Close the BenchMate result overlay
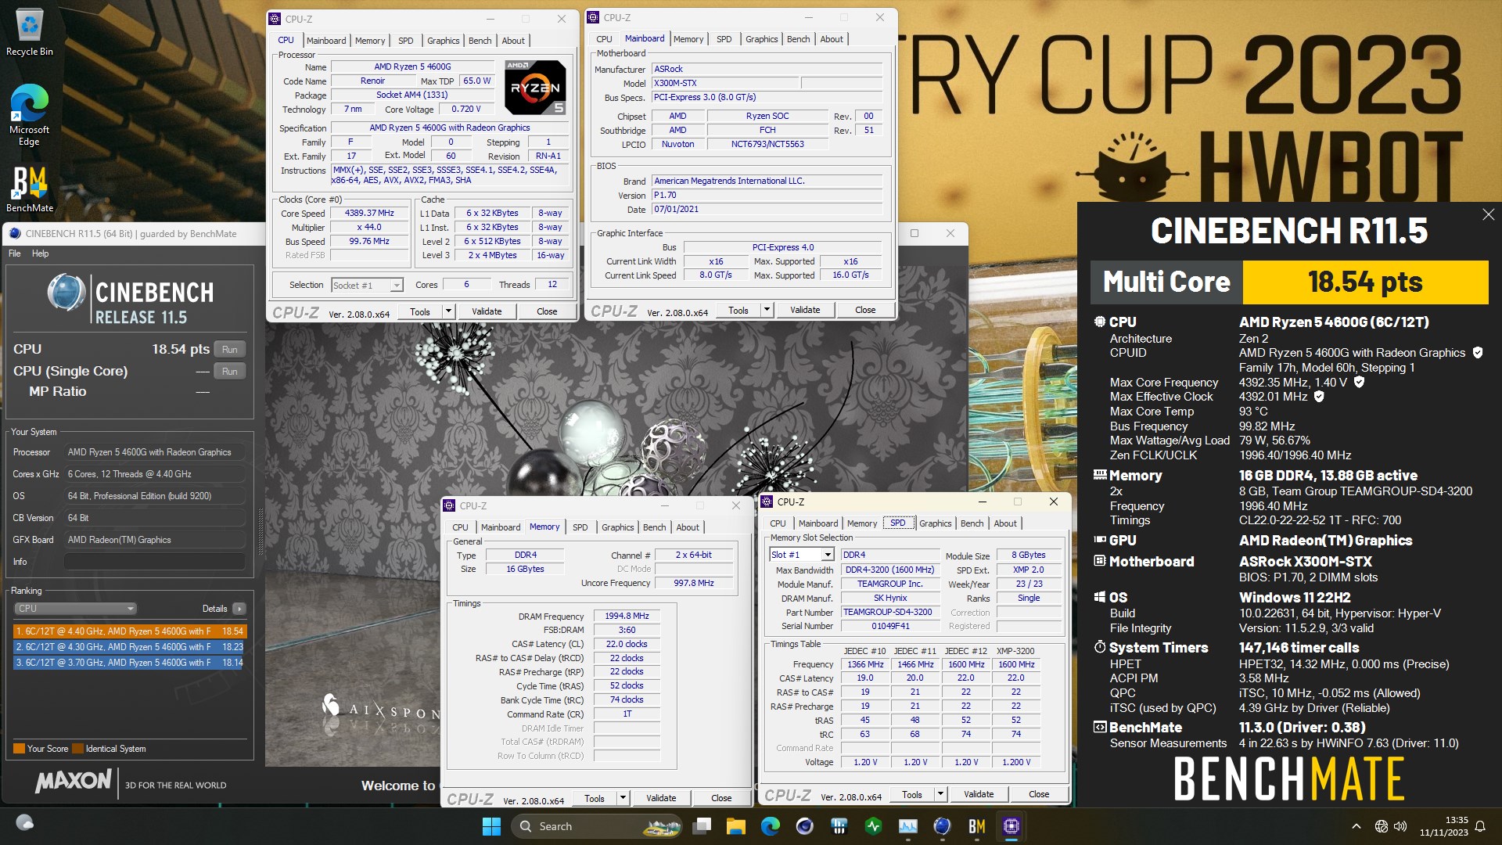 coord(1488,214)
